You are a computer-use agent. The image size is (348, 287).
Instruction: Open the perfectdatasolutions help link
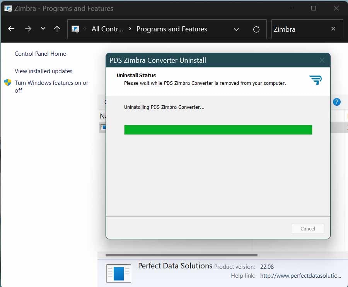pyautogui.click(x=300, y=276)
